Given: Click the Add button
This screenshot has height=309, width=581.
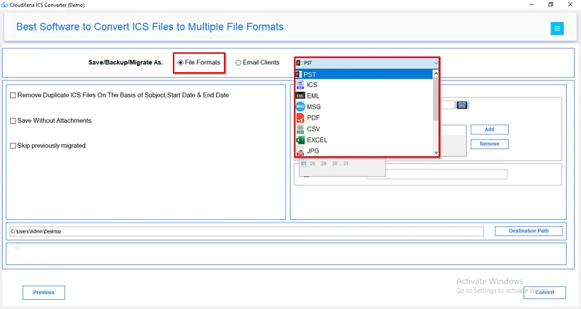Looking at the screenshot, I should tap(490, 129).
